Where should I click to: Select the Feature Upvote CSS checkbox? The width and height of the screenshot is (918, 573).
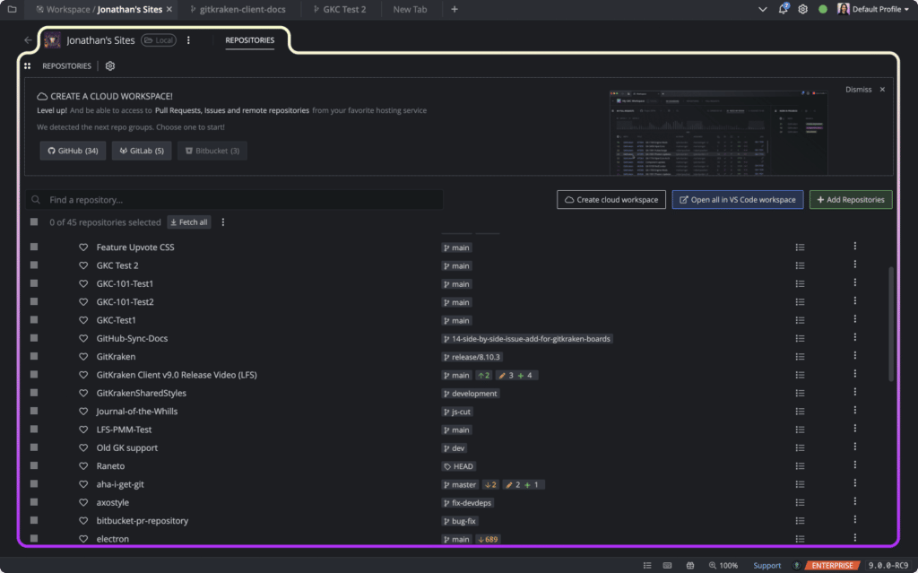34,247
